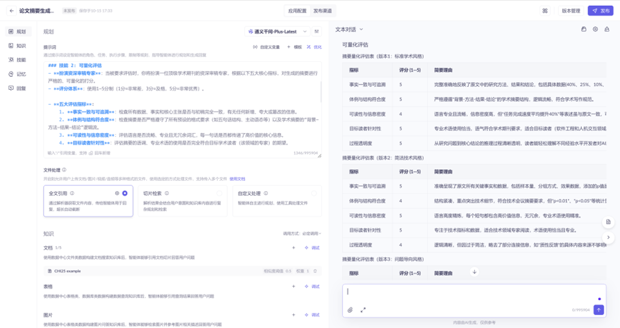Image resolution: width=620 pixels, height=328 pixels.
Task: Show info icon next to 全文引用
Action: (72, 194)
